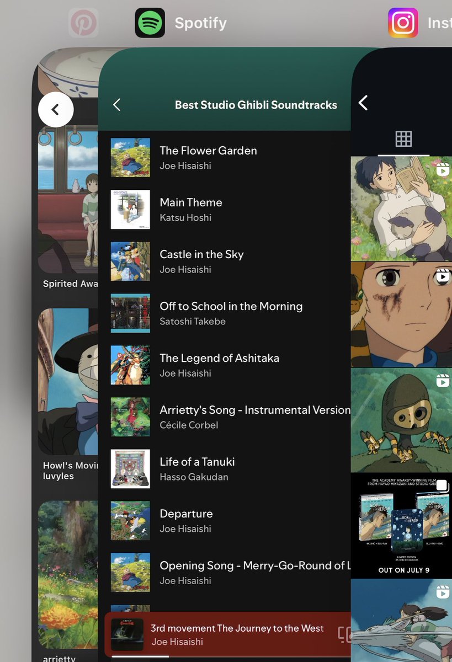Open Instagram reel of the robot soldier
This screenshot has height=662, width=452.
pos(401,420)
